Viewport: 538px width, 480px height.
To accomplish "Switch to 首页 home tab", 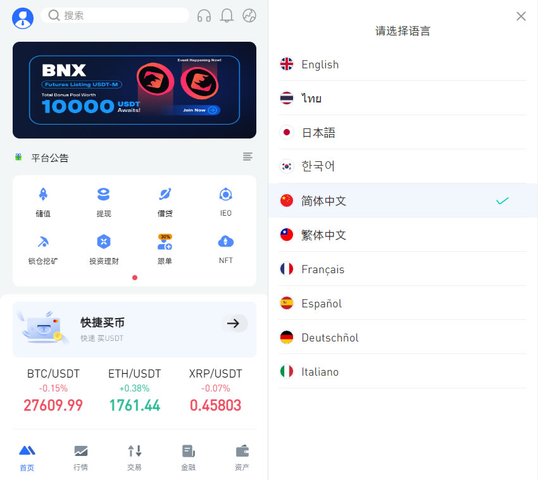I will point(27,458).
